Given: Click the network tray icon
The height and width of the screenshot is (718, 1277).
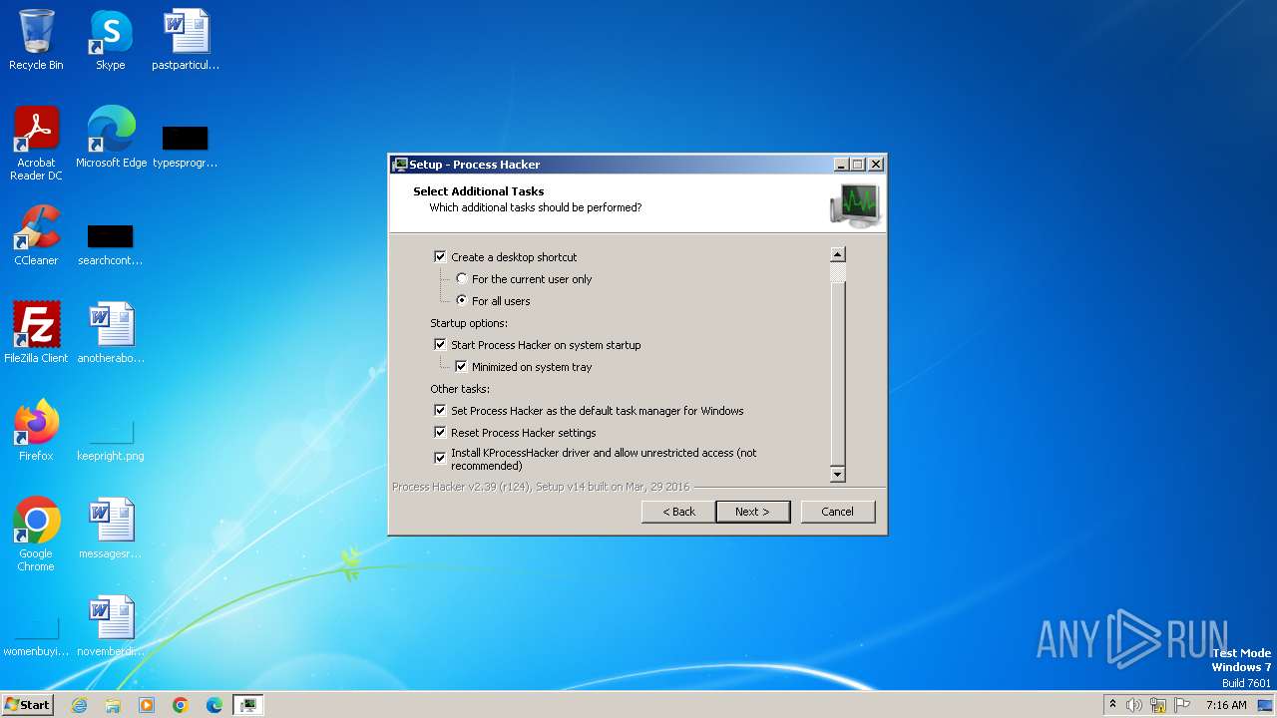Looking at the screenshot, I should click(1158, 705).
